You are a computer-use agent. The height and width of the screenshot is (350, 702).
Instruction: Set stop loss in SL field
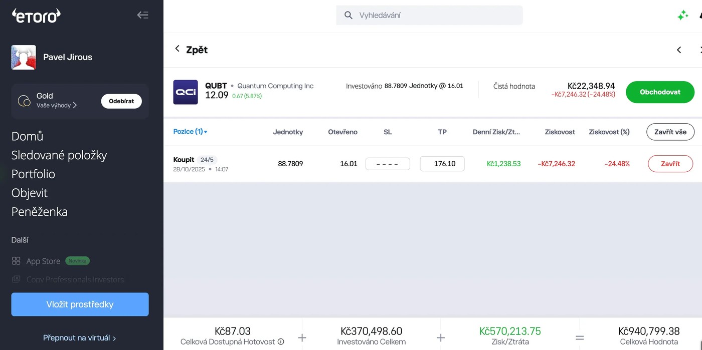pyautogui.click(x=388, y=164)
